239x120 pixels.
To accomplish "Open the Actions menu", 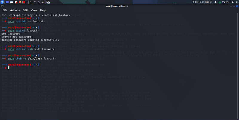I will pos(15,10).
